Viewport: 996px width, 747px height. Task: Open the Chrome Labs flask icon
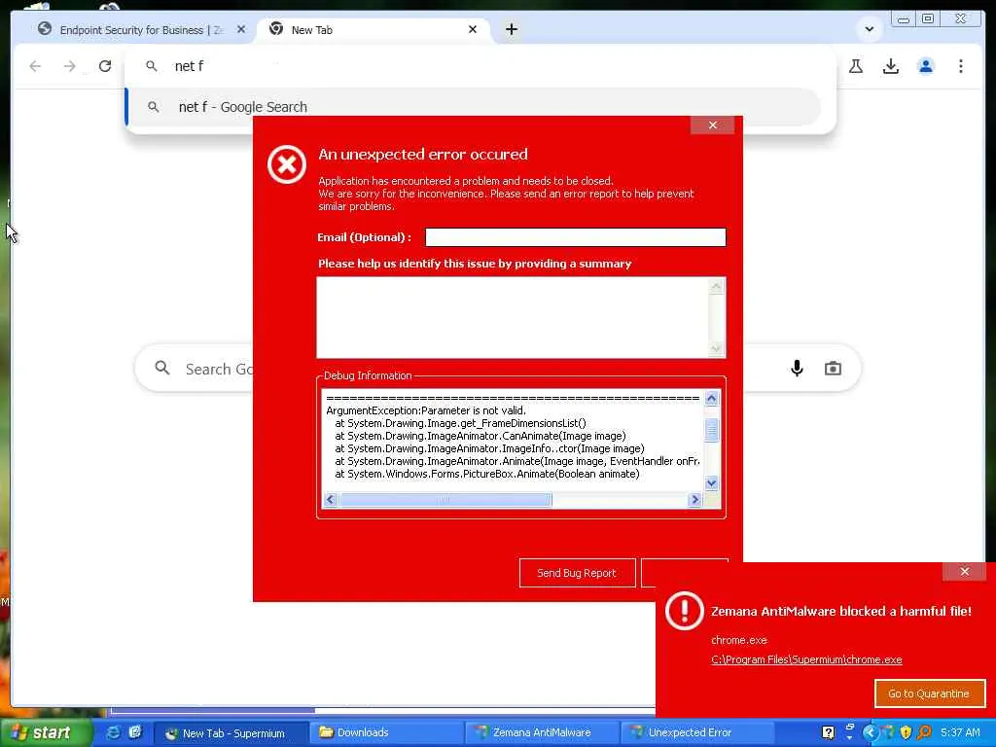(x=856, y=66)
